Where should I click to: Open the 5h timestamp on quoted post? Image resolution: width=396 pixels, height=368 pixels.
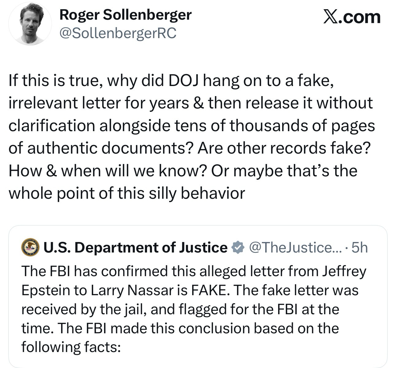point(359,248)
